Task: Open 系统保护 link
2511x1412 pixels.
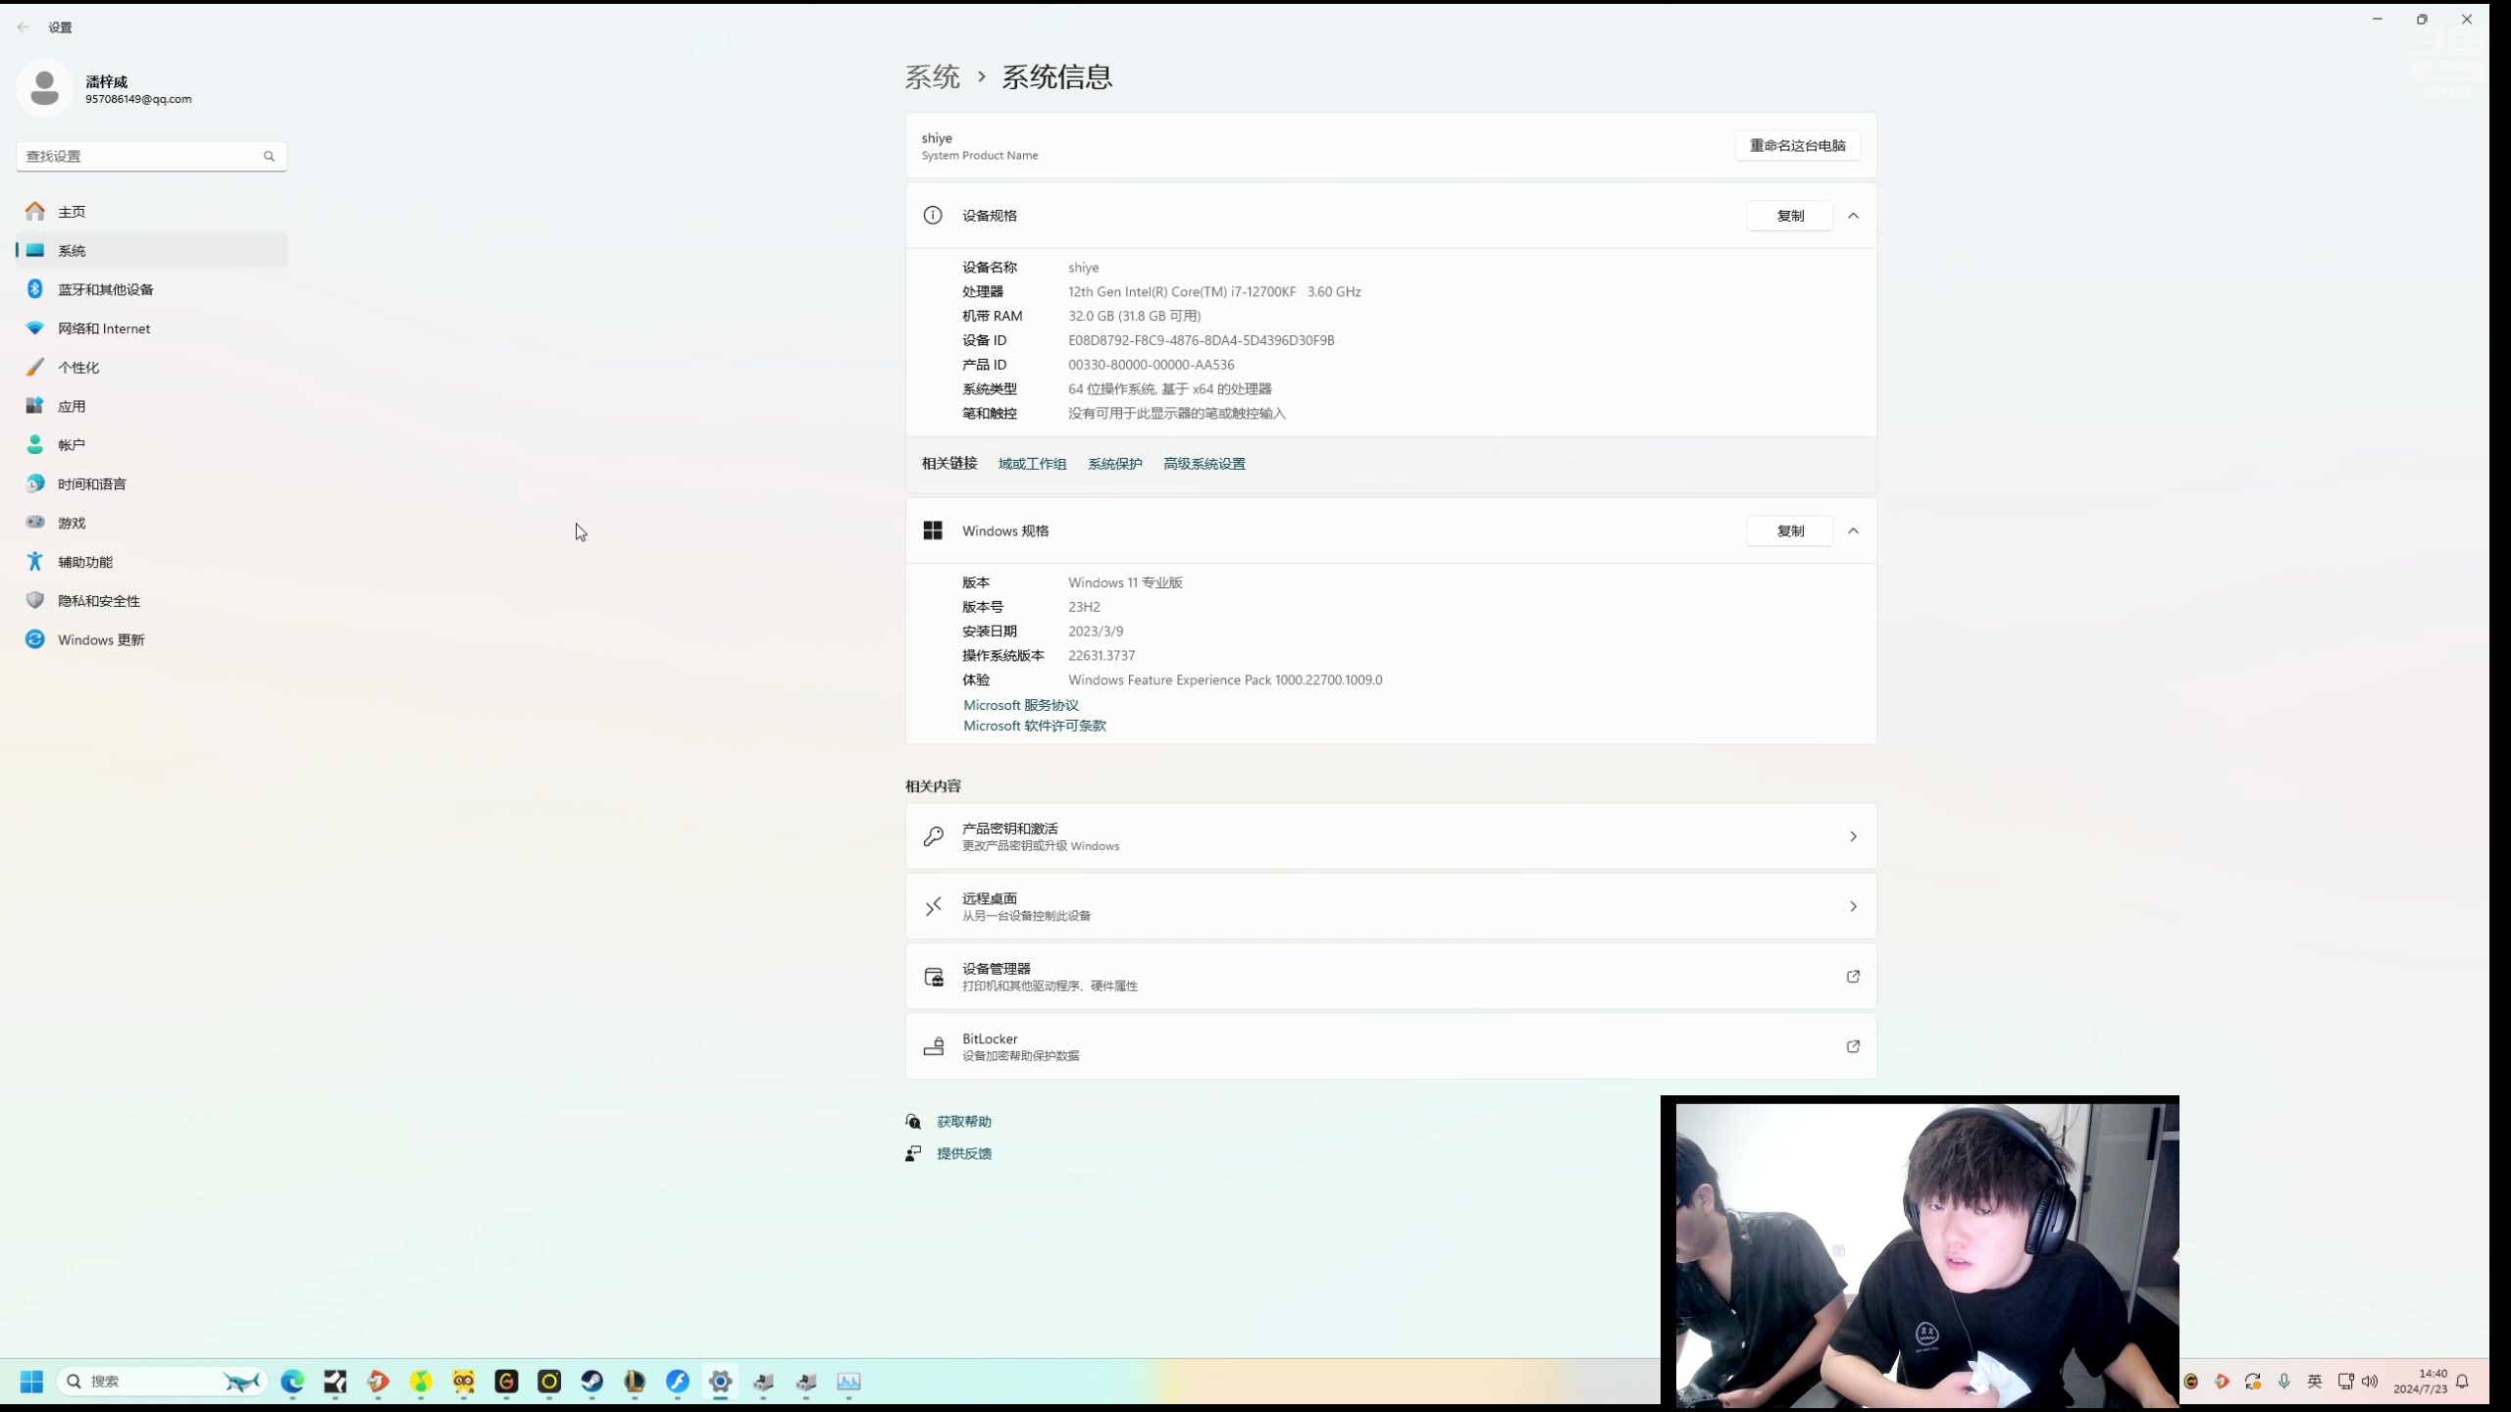Action: point(1114,464)
